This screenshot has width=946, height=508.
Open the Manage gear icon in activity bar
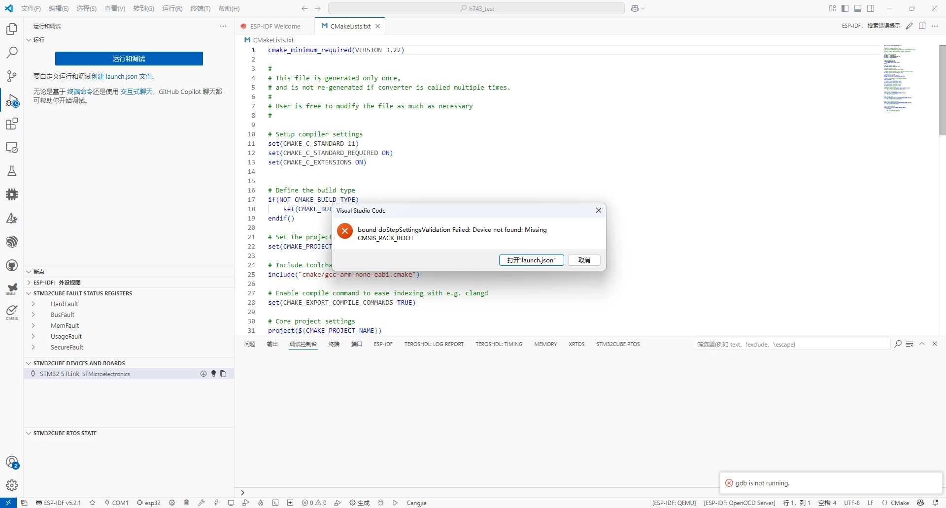tap(12, 486)
